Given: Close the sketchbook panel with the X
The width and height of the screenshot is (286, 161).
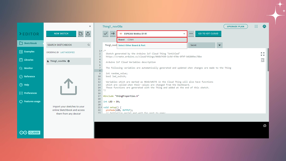Looking at the screenshot, I should point(90,26).
